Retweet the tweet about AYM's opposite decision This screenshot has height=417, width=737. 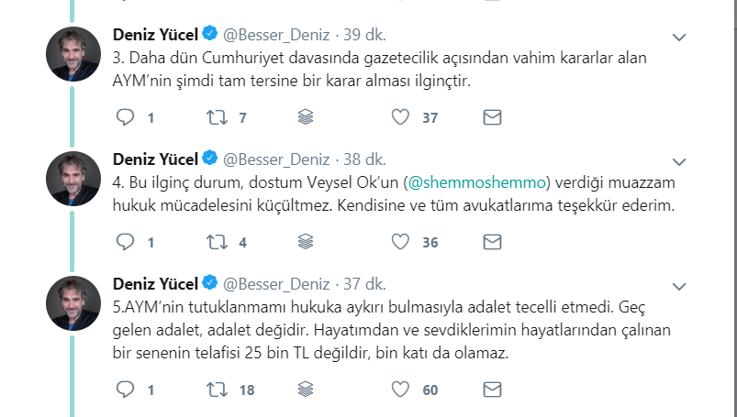pyautogui.click(x=217, y=117)
